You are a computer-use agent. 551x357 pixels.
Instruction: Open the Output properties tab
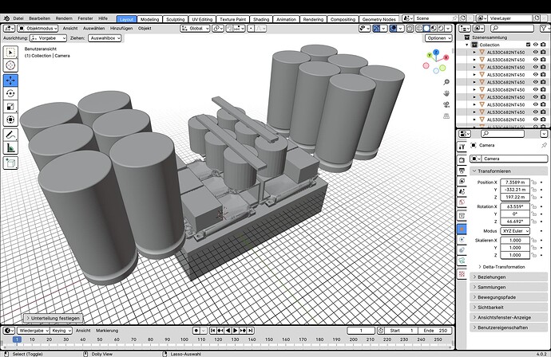coord(462,171)
